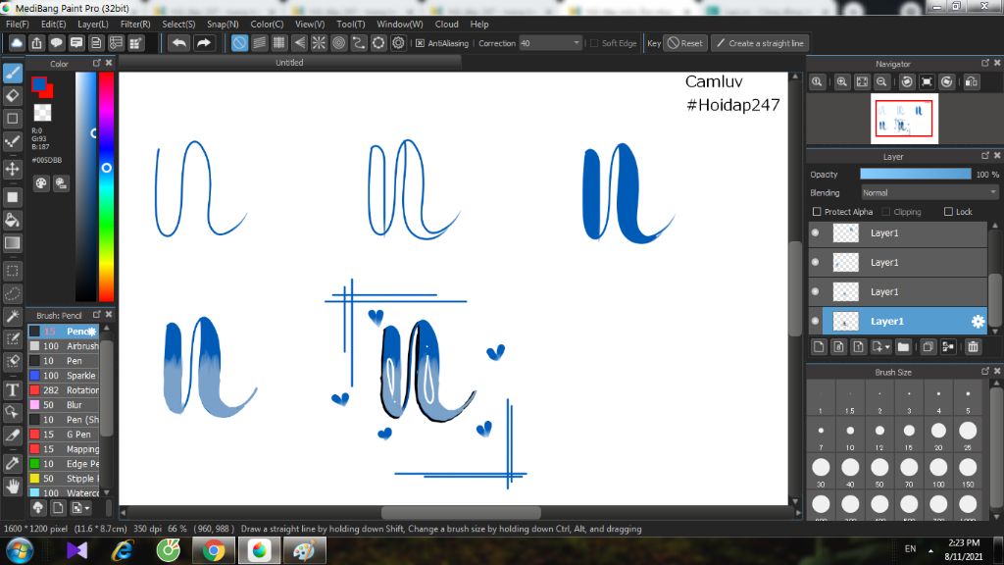
Task: Select the G Pen brush
Action: tap(64, 435)
